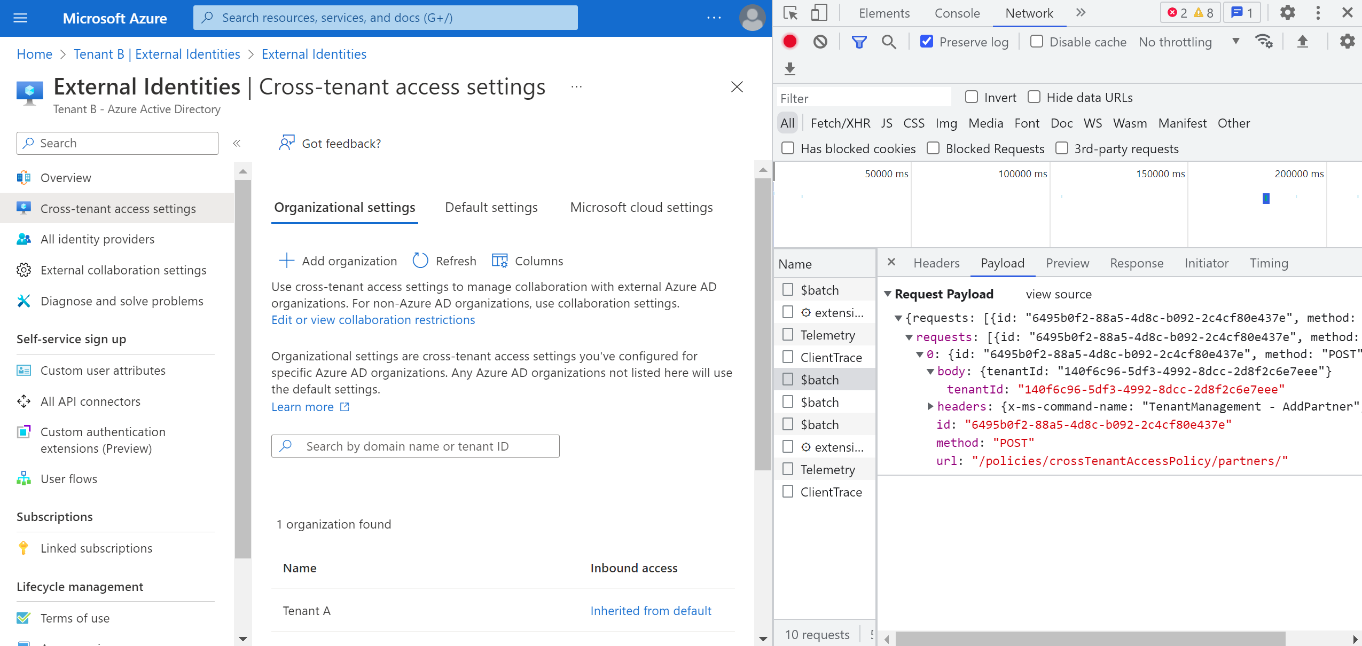Open the Response tab in DevTools

coord(1136,263)
